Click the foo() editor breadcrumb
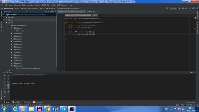This screenshot has width=199, height=112. pos(95,15)
